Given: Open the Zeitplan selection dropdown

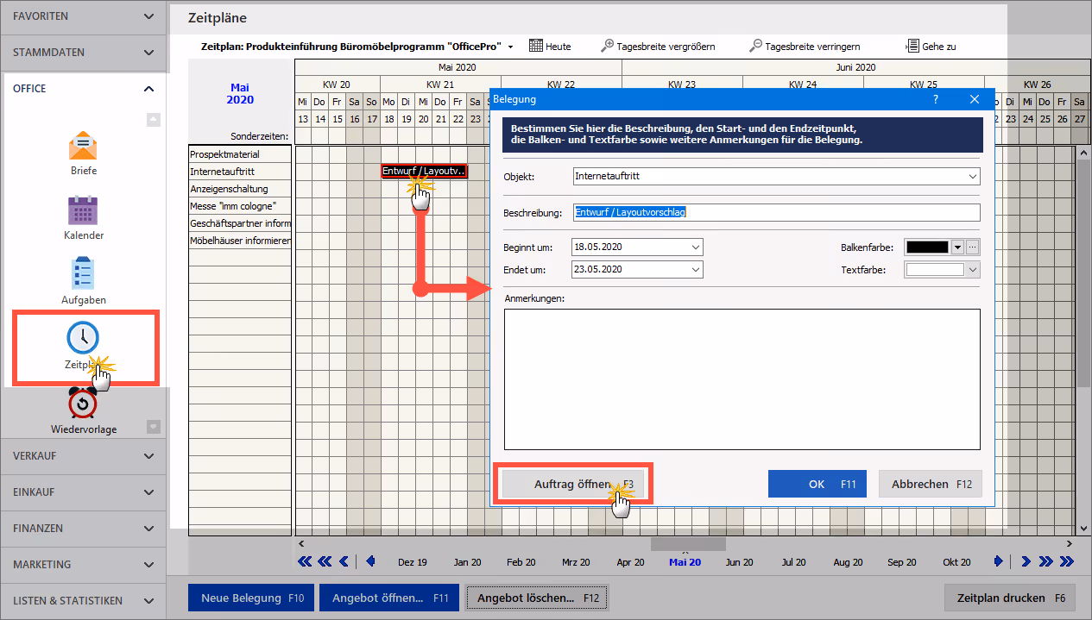Looking at the screenshot, I should (x=510, y=47).
